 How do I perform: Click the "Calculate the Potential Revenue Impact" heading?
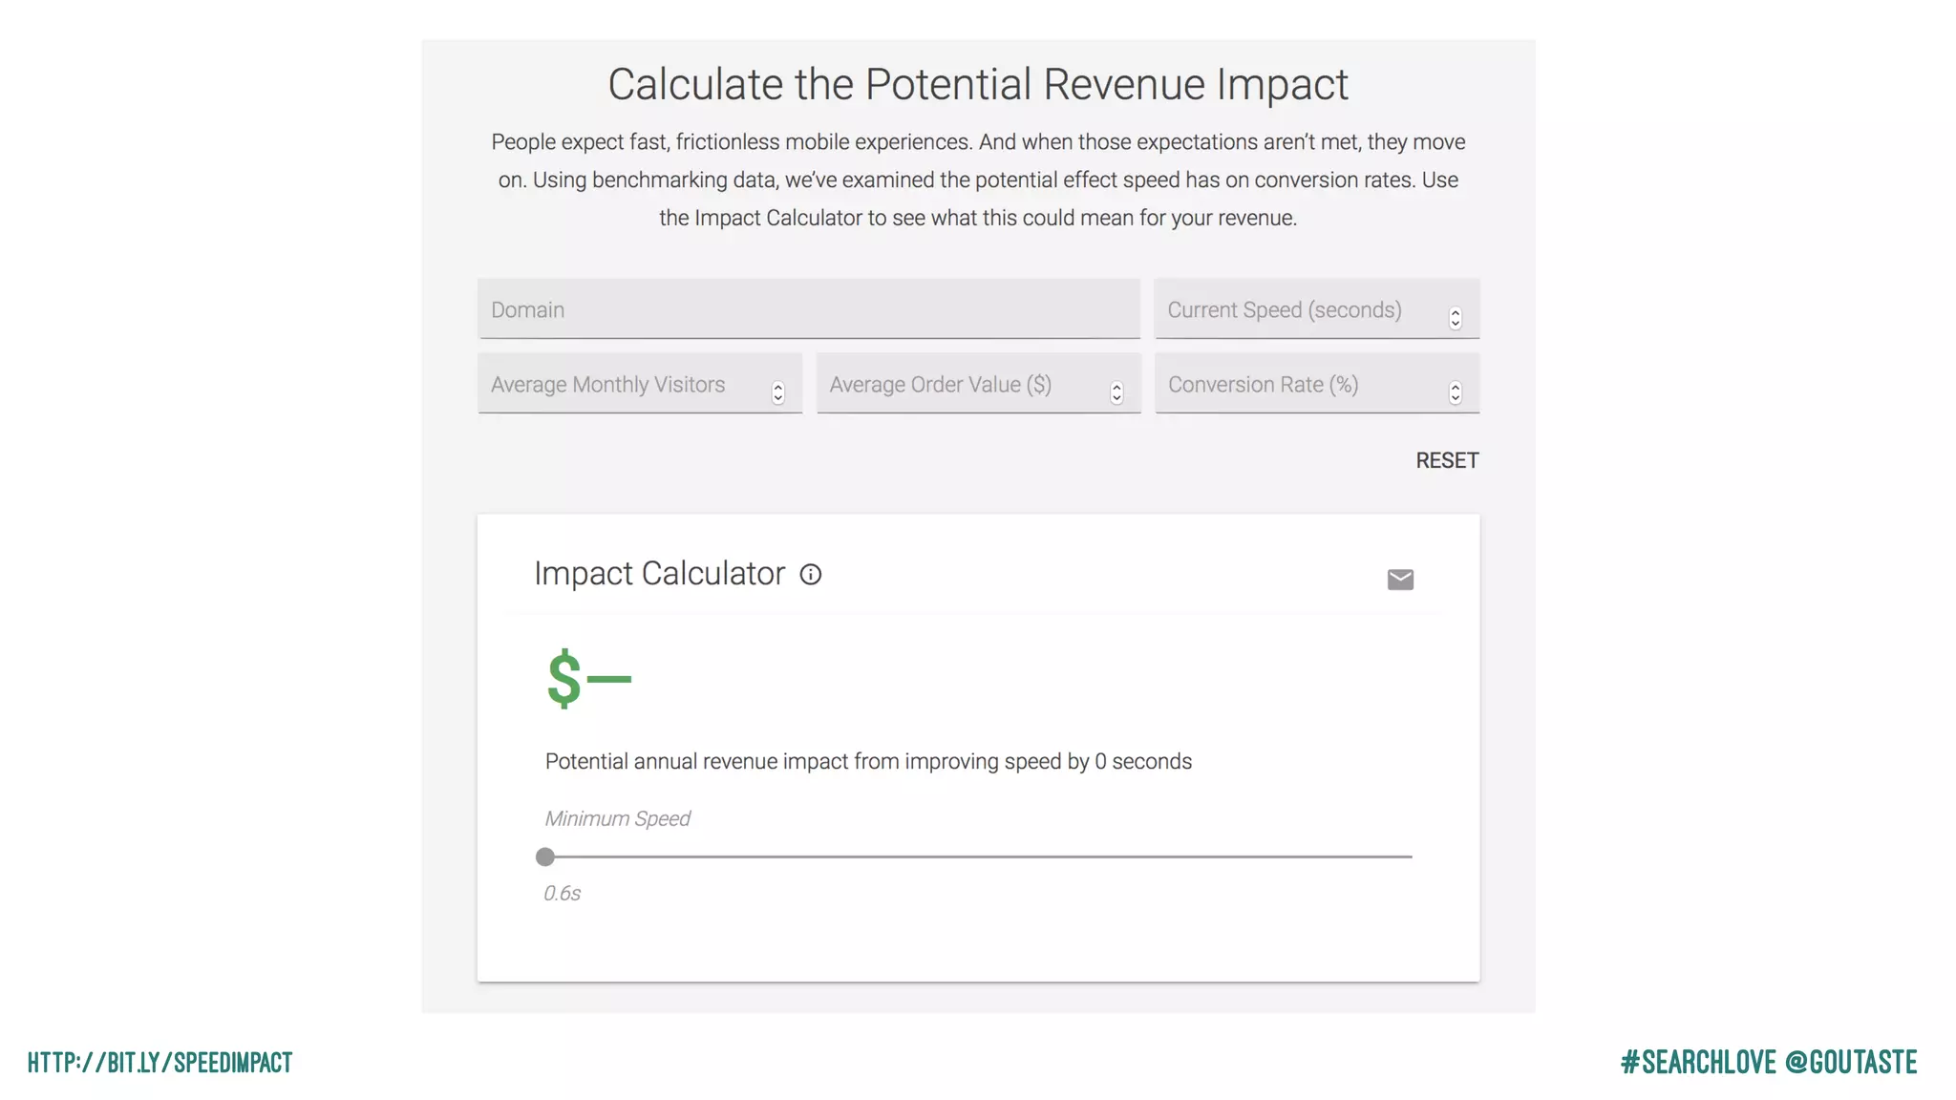978,84
